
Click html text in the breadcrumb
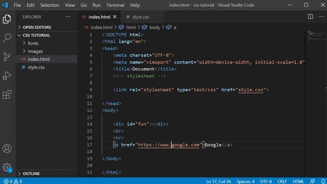pyautogui.click(x=131, y=27)
